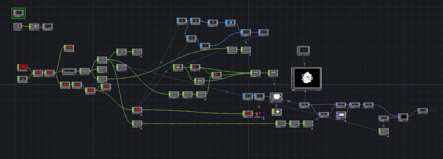Select the yellow node with white ellipse
The width and height of the screenshot is (443, 159).
(x=277, y=112)
